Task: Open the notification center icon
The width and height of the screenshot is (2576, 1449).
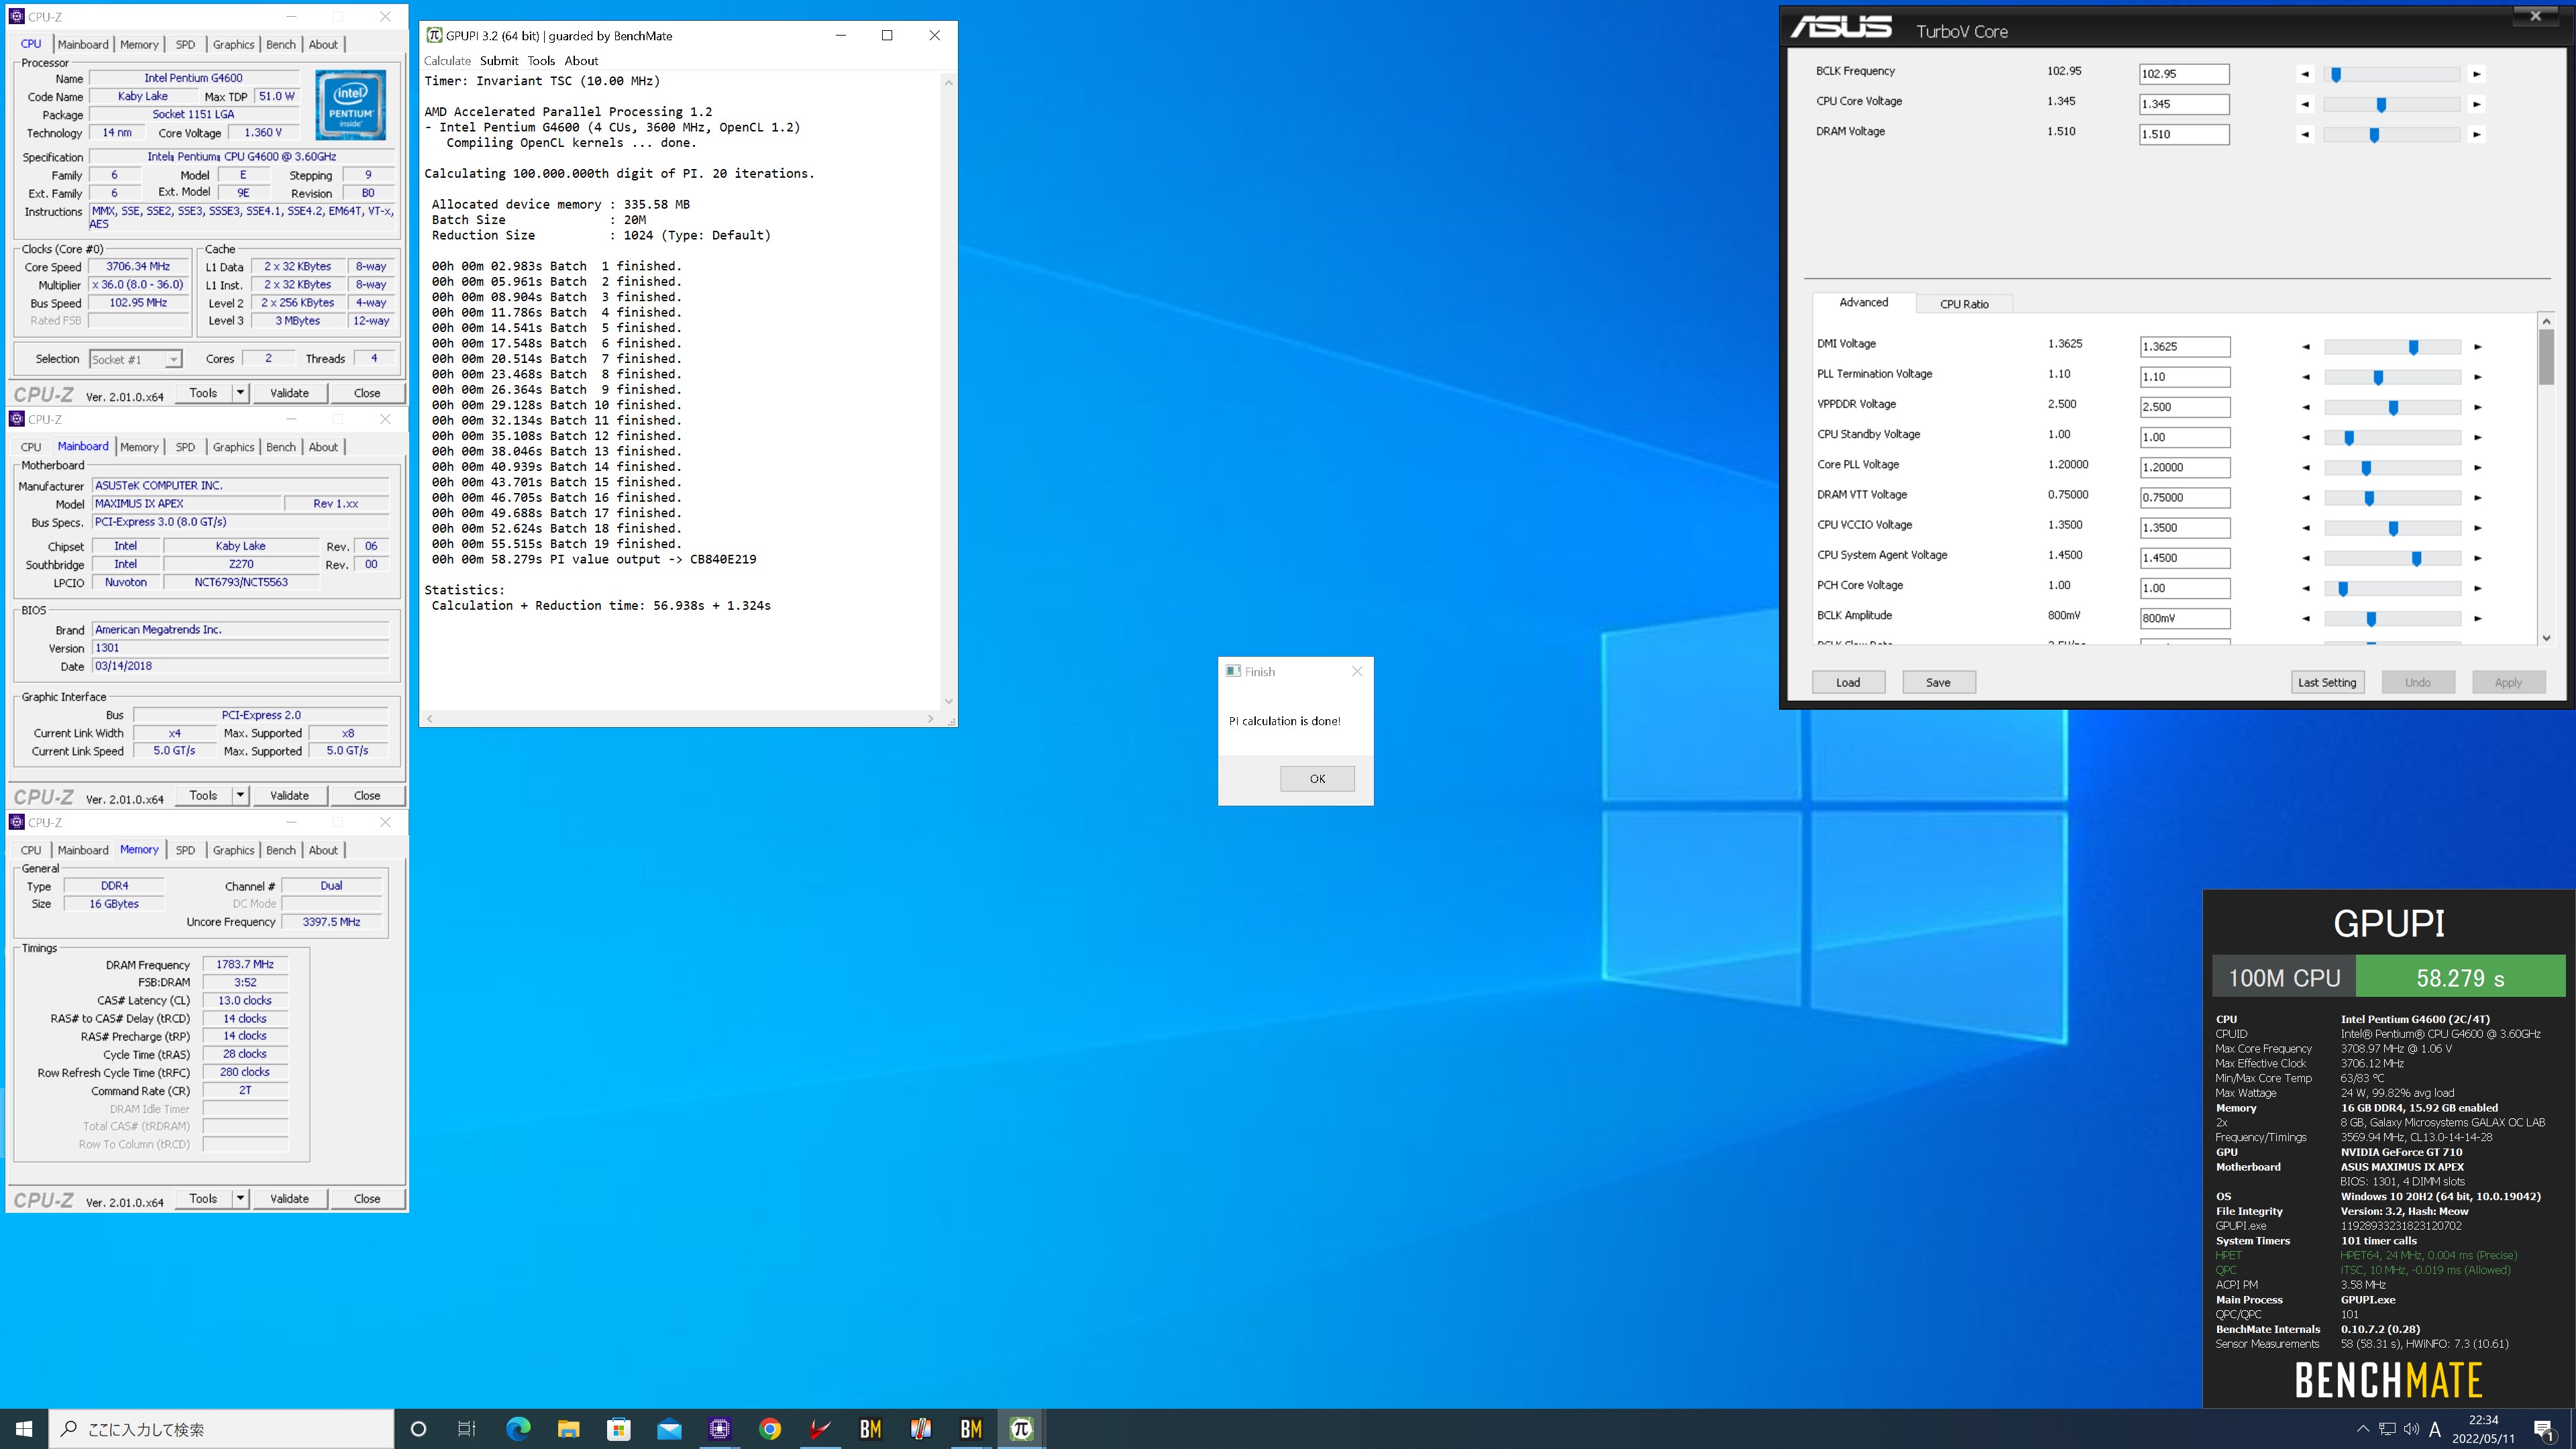Action: click(2544, 1429)
